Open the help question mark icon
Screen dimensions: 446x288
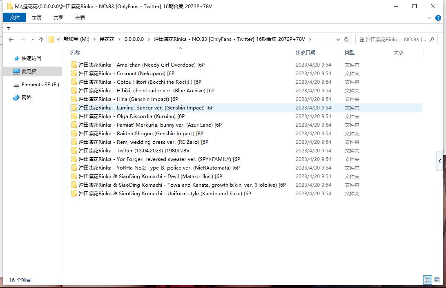click(438, 18)
